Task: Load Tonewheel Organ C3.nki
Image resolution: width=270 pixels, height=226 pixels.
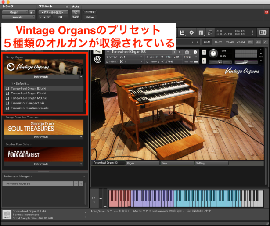Action: (44, 93)
